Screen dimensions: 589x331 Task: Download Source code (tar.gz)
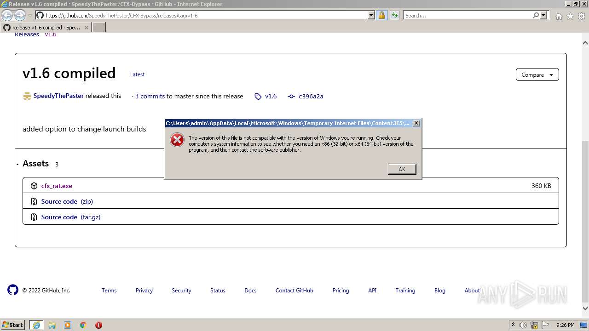pos(71,217)
